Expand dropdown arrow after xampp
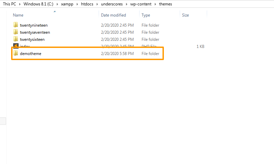The width and height of the screenshot is (274, 164). [77, 4]
